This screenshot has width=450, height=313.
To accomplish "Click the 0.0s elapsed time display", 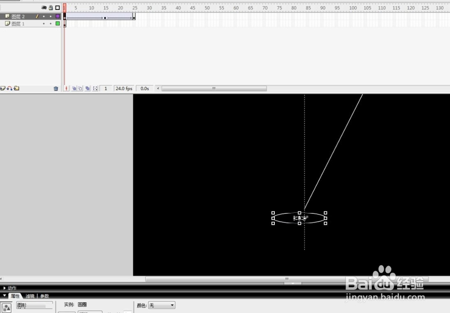I will click(145, 89).
